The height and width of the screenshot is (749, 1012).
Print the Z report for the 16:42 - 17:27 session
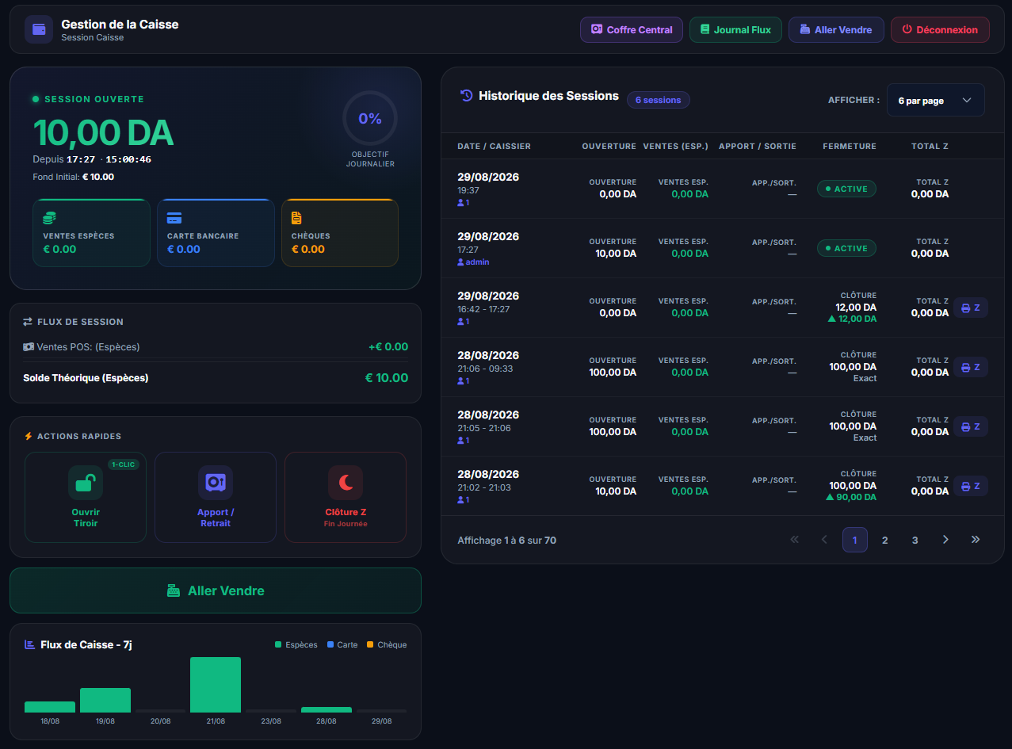(971, 308)
